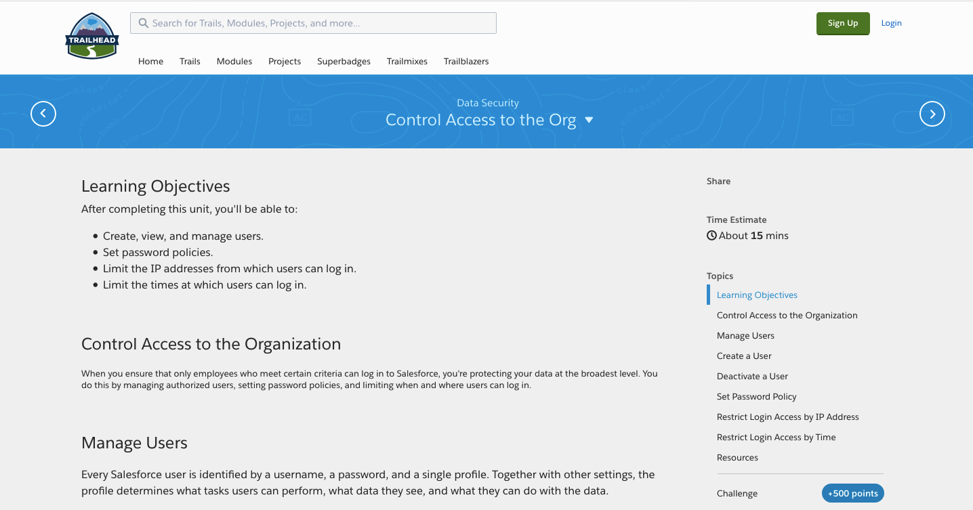Image resolution: width=973 pixels, height=510 pixels.
Task: Jump to Control Access to the Organization topic
Action: pos(787,315)
